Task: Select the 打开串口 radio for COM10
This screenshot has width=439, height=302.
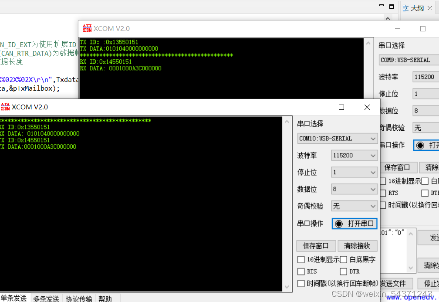Action: [339, 224]
